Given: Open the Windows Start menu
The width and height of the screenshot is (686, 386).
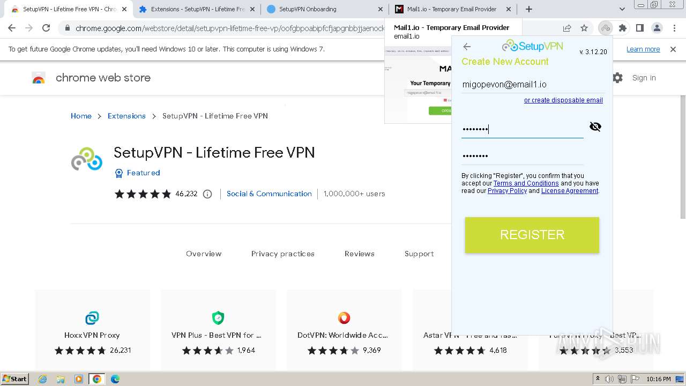Looking at the screenshot, I should point(14,378).
